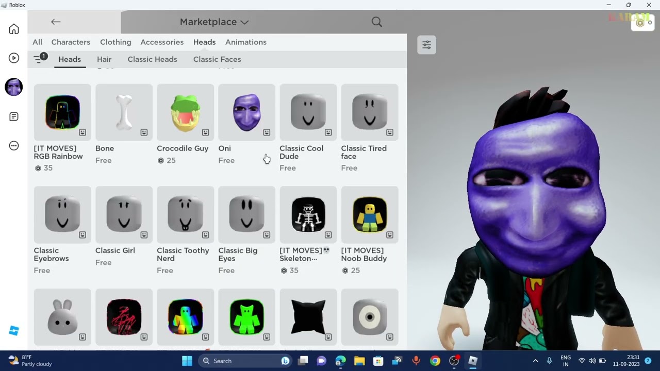Viewport: 660px width, 371px height.
Task: Open the Robux balance indicator
Action: tap(642, 23)
